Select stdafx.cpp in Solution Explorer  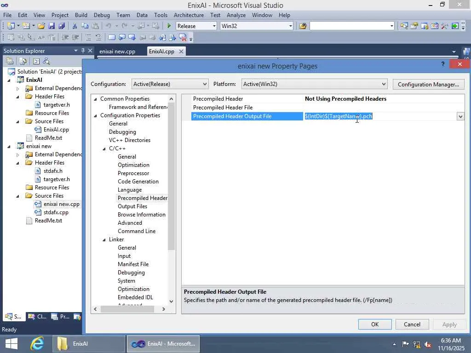pyautogui.click(x=56, y=212)
